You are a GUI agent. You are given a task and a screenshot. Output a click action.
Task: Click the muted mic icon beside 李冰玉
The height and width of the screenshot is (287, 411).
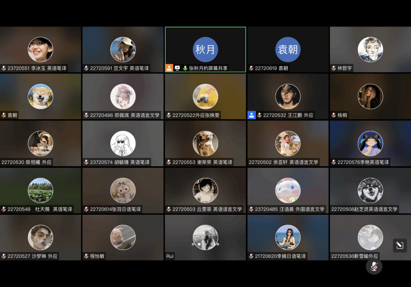4,68
